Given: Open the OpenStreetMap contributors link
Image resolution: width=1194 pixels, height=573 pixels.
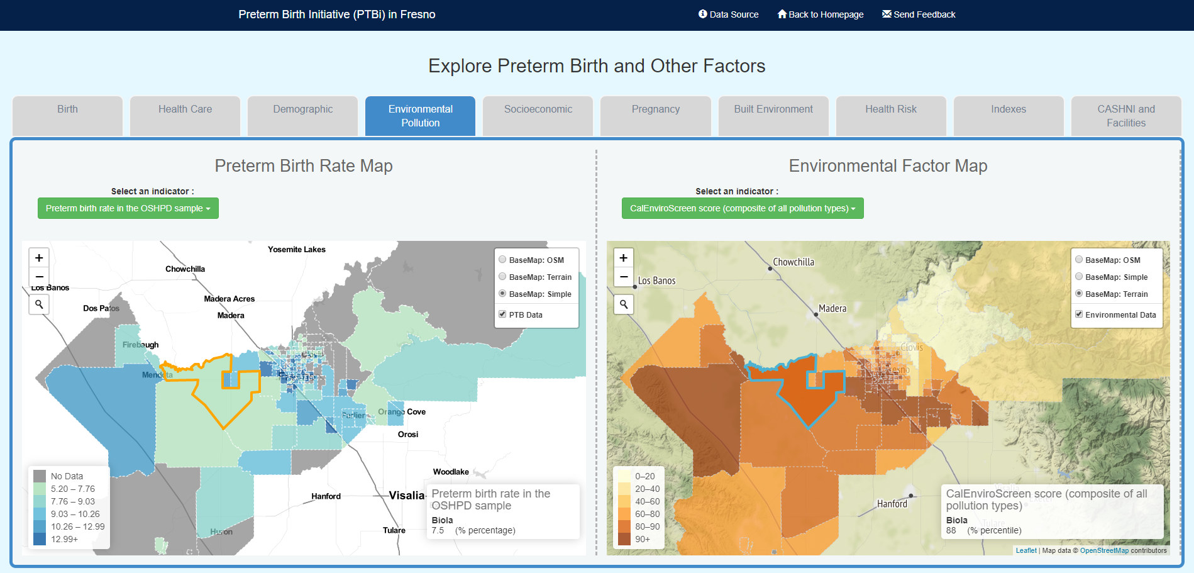Looking at the screenshot, I should (x=1103, y=550).
